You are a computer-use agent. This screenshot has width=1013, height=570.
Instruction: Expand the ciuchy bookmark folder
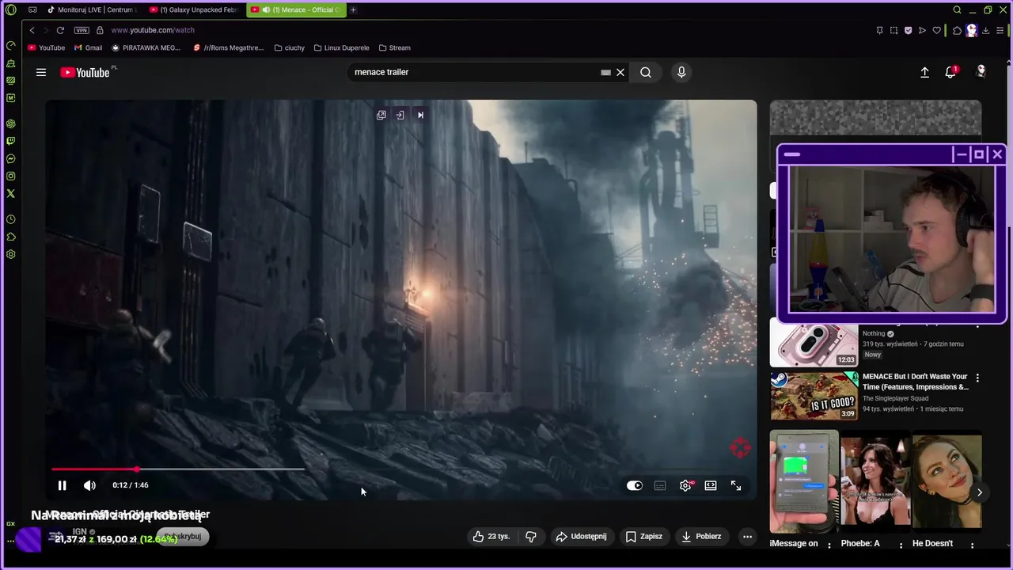click(x=290, y=47)
